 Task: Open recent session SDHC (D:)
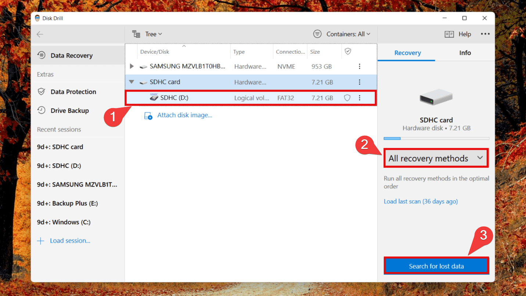coord(59,166)
